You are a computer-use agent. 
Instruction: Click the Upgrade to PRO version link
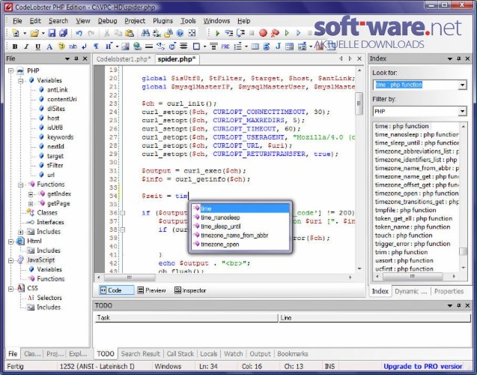coord(423,366)
